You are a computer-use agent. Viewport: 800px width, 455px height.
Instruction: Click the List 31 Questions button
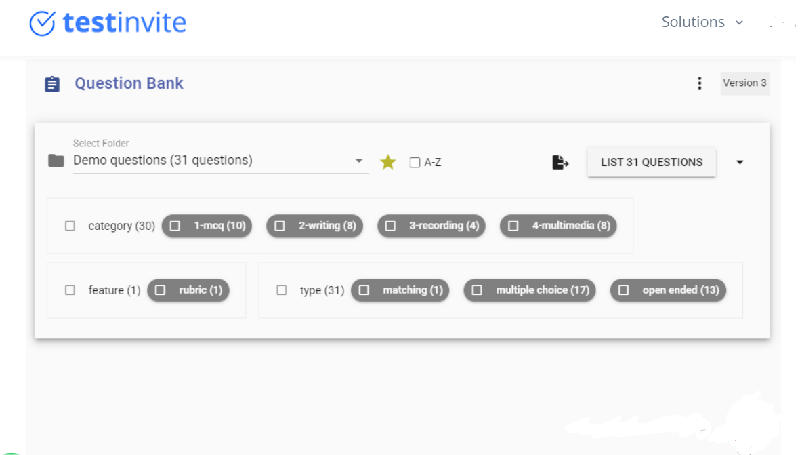click(651, 162)
